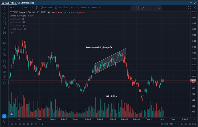This screenshot has width=198, height=127.
Task: Set range to 5y
Action: (x=12, y=124)
